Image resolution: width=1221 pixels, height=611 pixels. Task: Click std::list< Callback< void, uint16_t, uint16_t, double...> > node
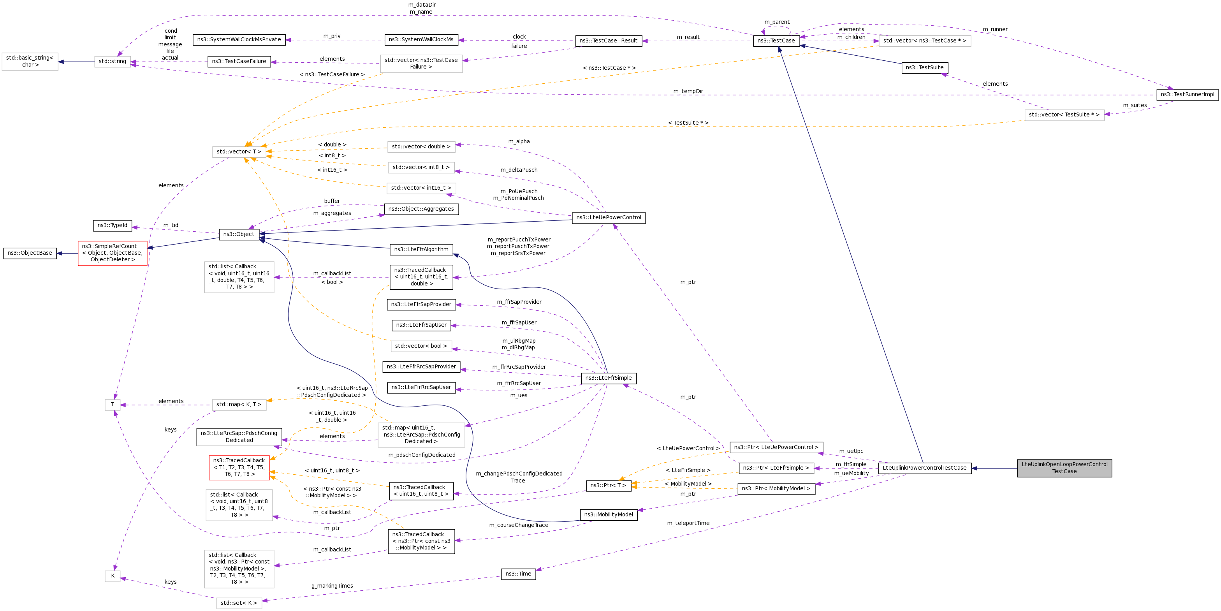click(239, 277)
